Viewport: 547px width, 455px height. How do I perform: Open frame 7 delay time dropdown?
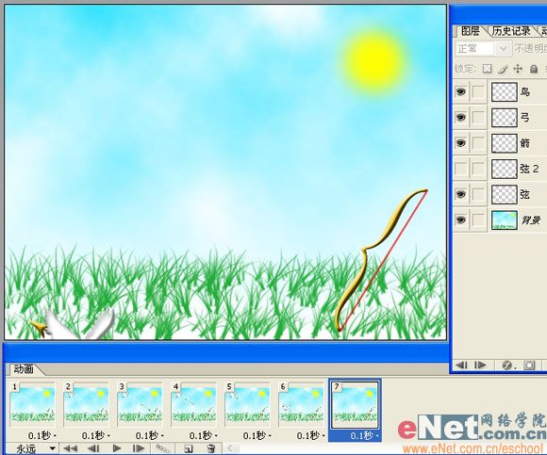pyautogui.click(x=365, y=435)
